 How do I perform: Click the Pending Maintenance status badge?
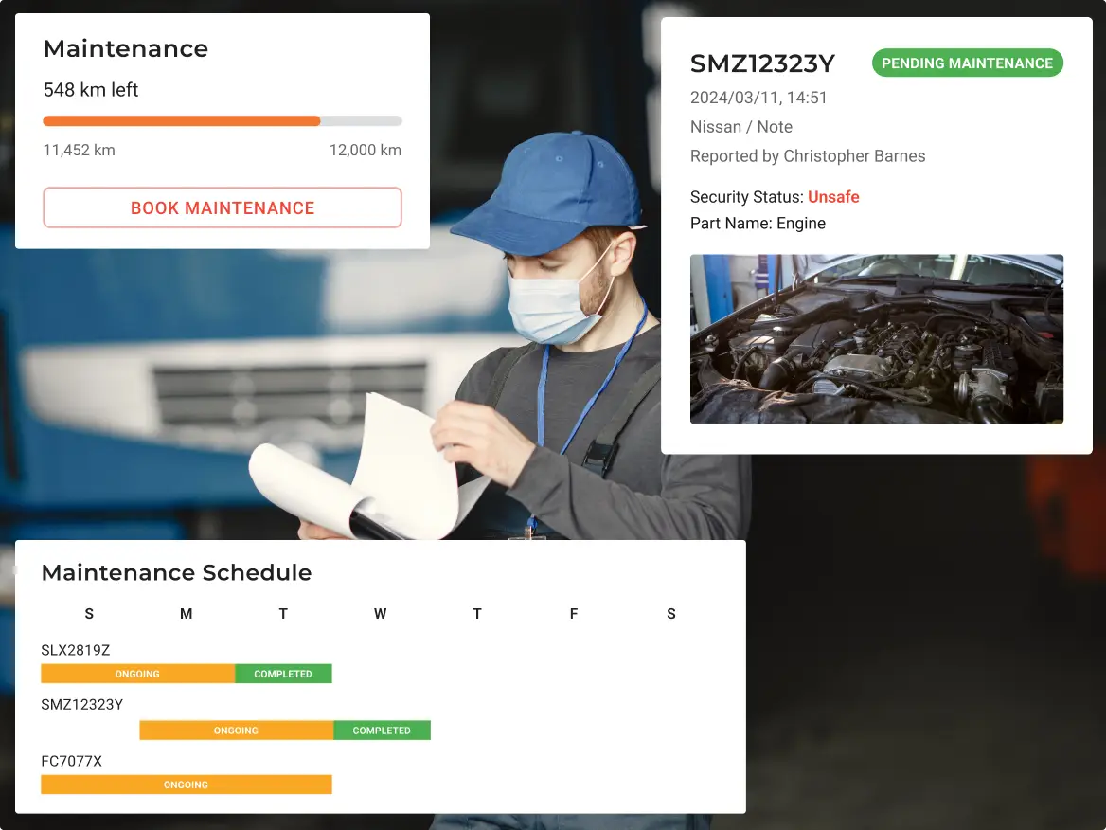click(x=967, y=63)
